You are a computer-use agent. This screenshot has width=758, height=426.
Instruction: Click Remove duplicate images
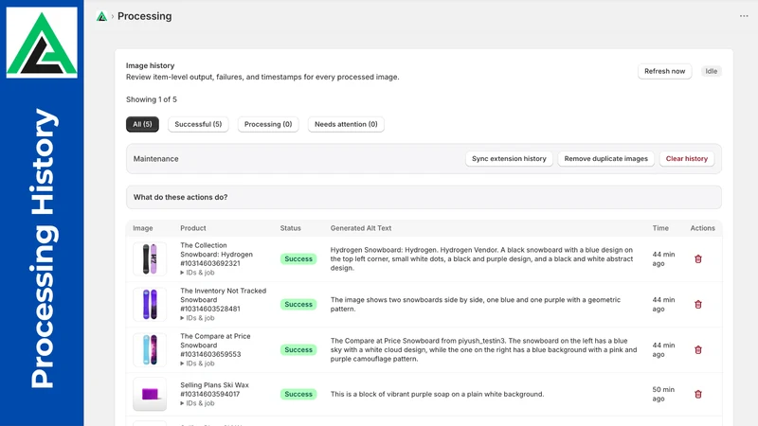point(605,158)
